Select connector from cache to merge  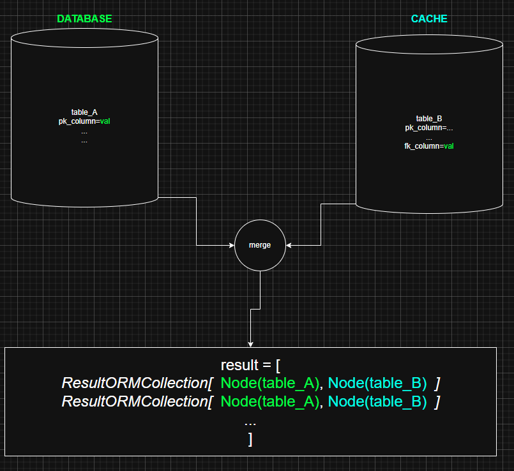pyautogui.click(x=321, y=225)
